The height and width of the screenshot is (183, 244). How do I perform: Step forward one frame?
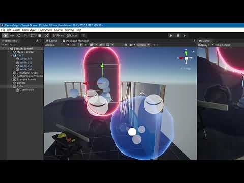185,35
